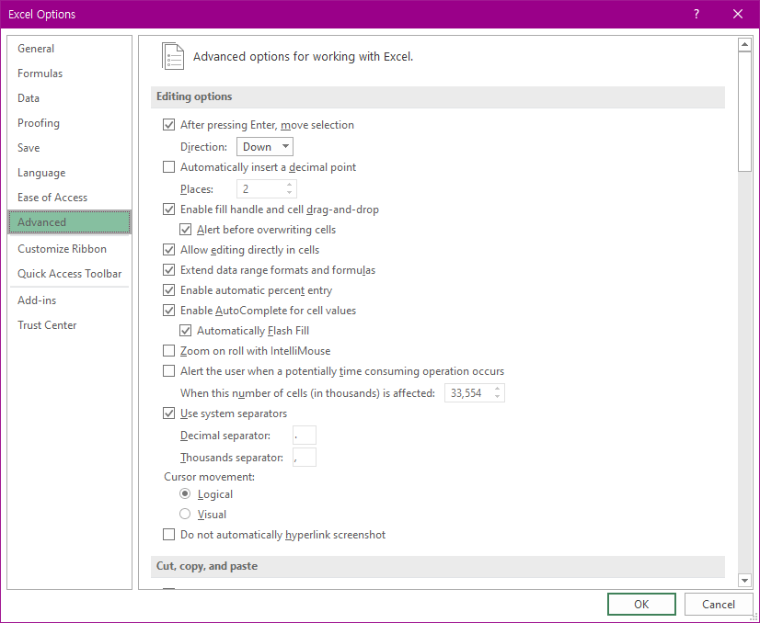Click the scrollbar down arrow

pos(744,580)
